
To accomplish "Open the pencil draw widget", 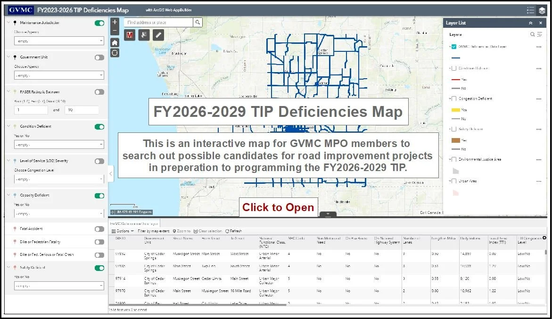I will [158, 35].
